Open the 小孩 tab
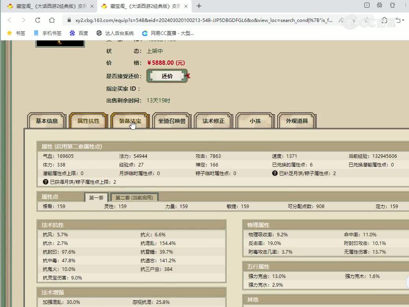The image size is (409, 307). [255, 121]
